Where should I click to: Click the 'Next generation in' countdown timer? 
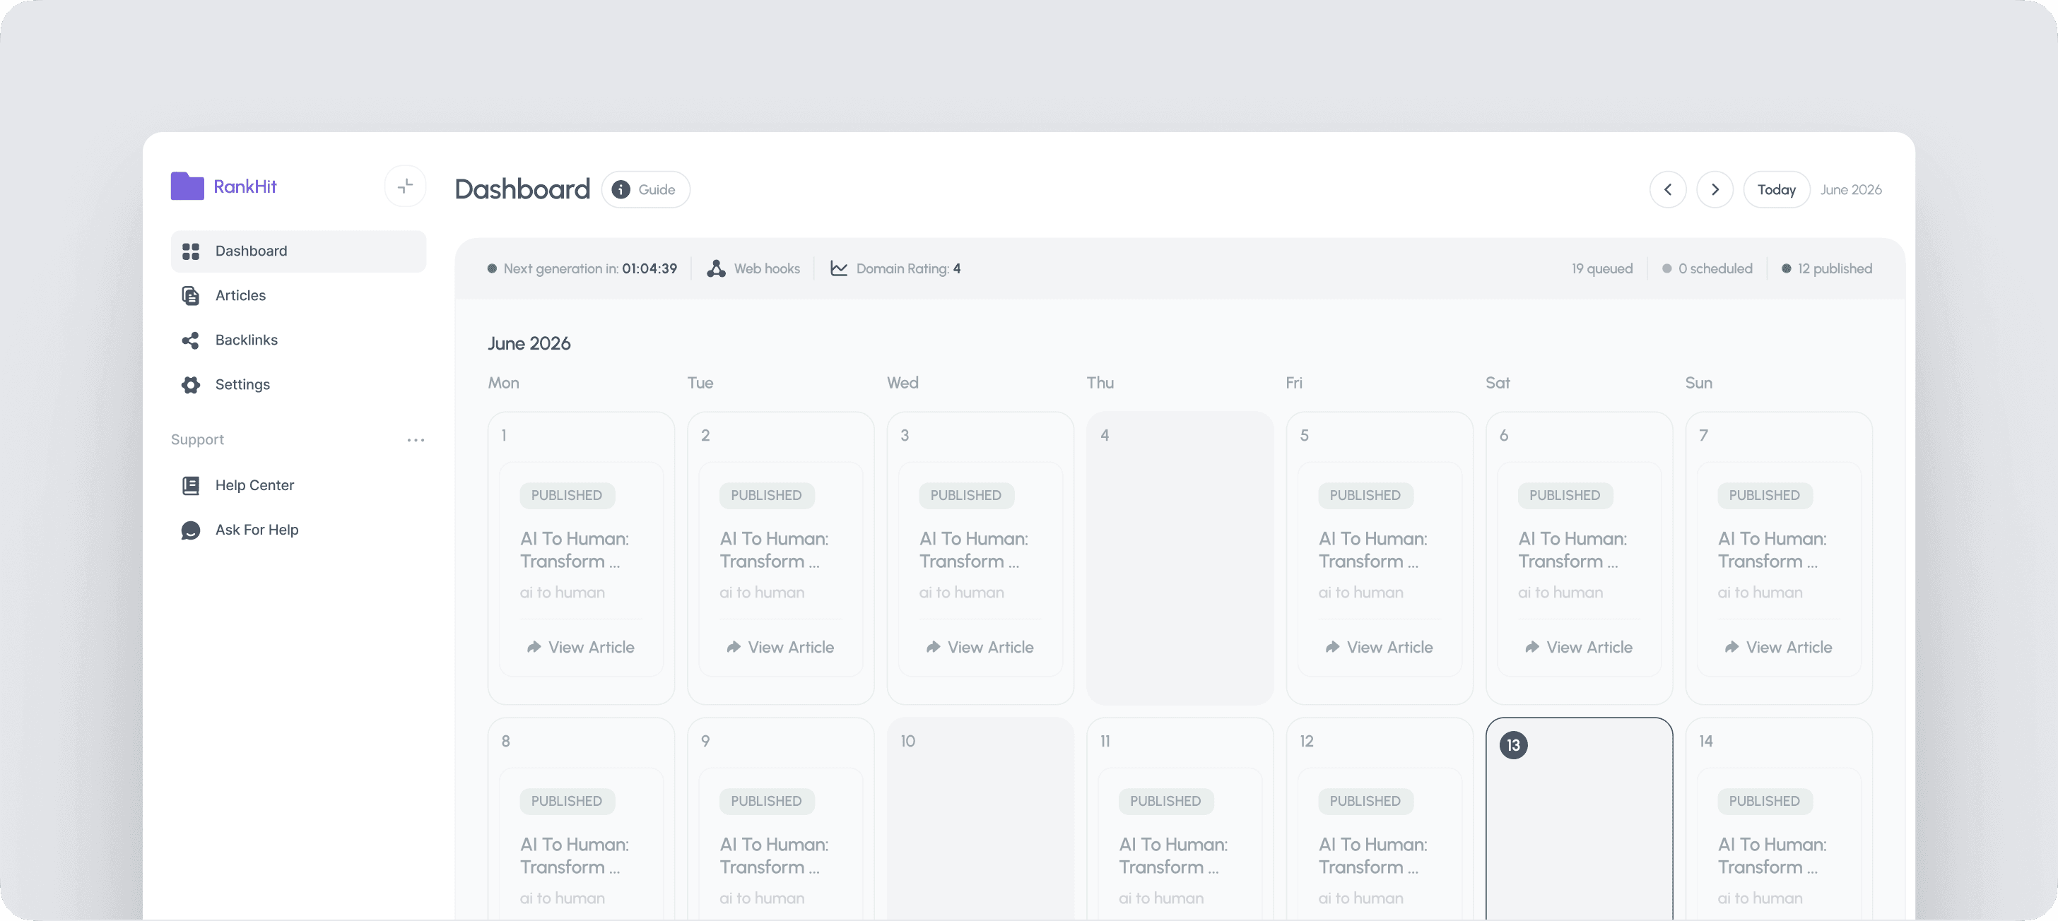[582, 269]
